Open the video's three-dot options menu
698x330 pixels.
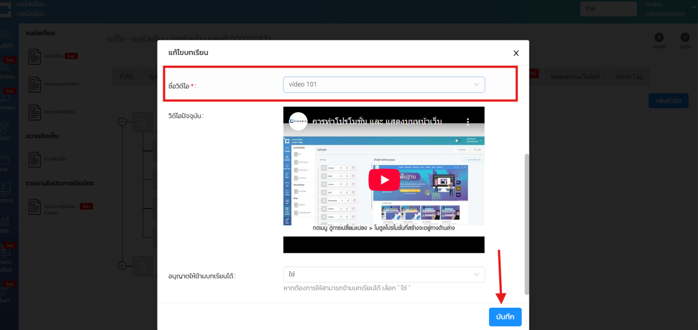(468, 121)
